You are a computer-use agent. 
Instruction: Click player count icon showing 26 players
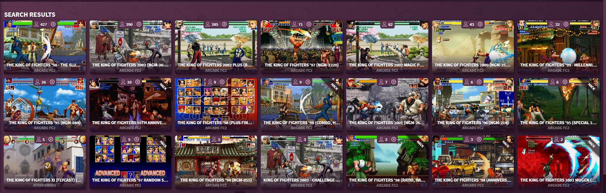pyautogui.click(x=37, y=82)
